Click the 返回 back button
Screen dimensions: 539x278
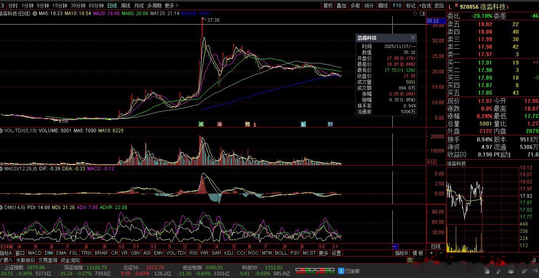click(439, 6)
